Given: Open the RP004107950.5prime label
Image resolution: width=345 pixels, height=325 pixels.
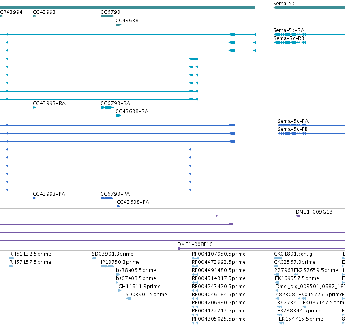Looking at the screenshot, I should pyautogui.click(x=219, y=254).
